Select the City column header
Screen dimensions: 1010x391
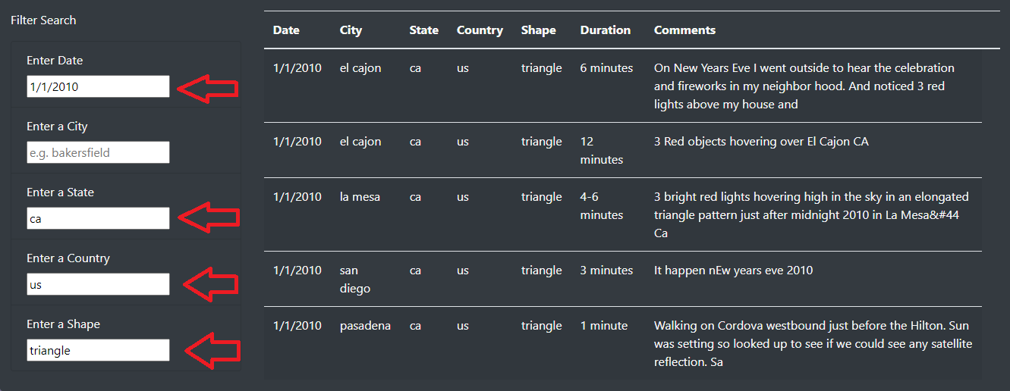click(x=351, y=30)
